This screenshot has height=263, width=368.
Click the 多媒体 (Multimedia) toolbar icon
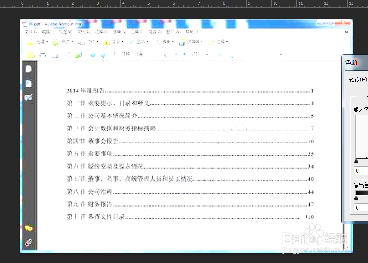pos(182,42)
